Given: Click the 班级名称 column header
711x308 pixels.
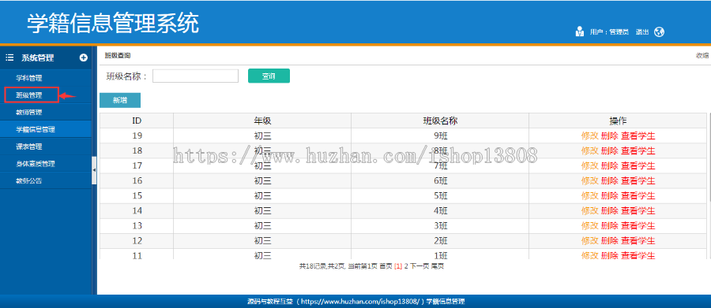Looking at the screenshot, I should [x=440, y=121].
